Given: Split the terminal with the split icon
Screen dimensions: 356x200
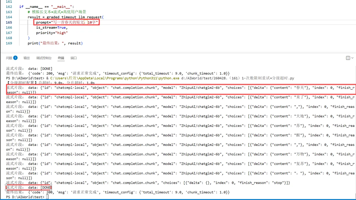Looking at the screenshot, I should point(348,58).
